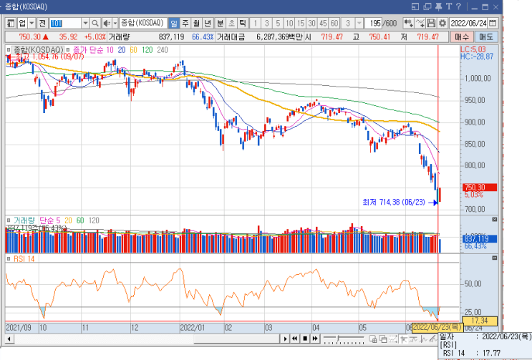Toggle the price pane box beside 종합(KOSDAQ)

(9, 50)
